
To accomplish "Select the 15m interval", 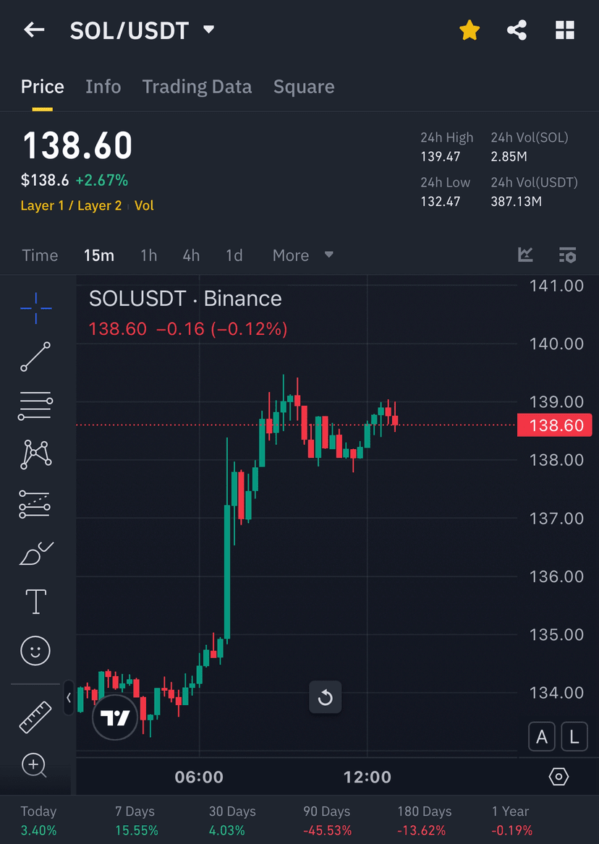I will point(99,255).
